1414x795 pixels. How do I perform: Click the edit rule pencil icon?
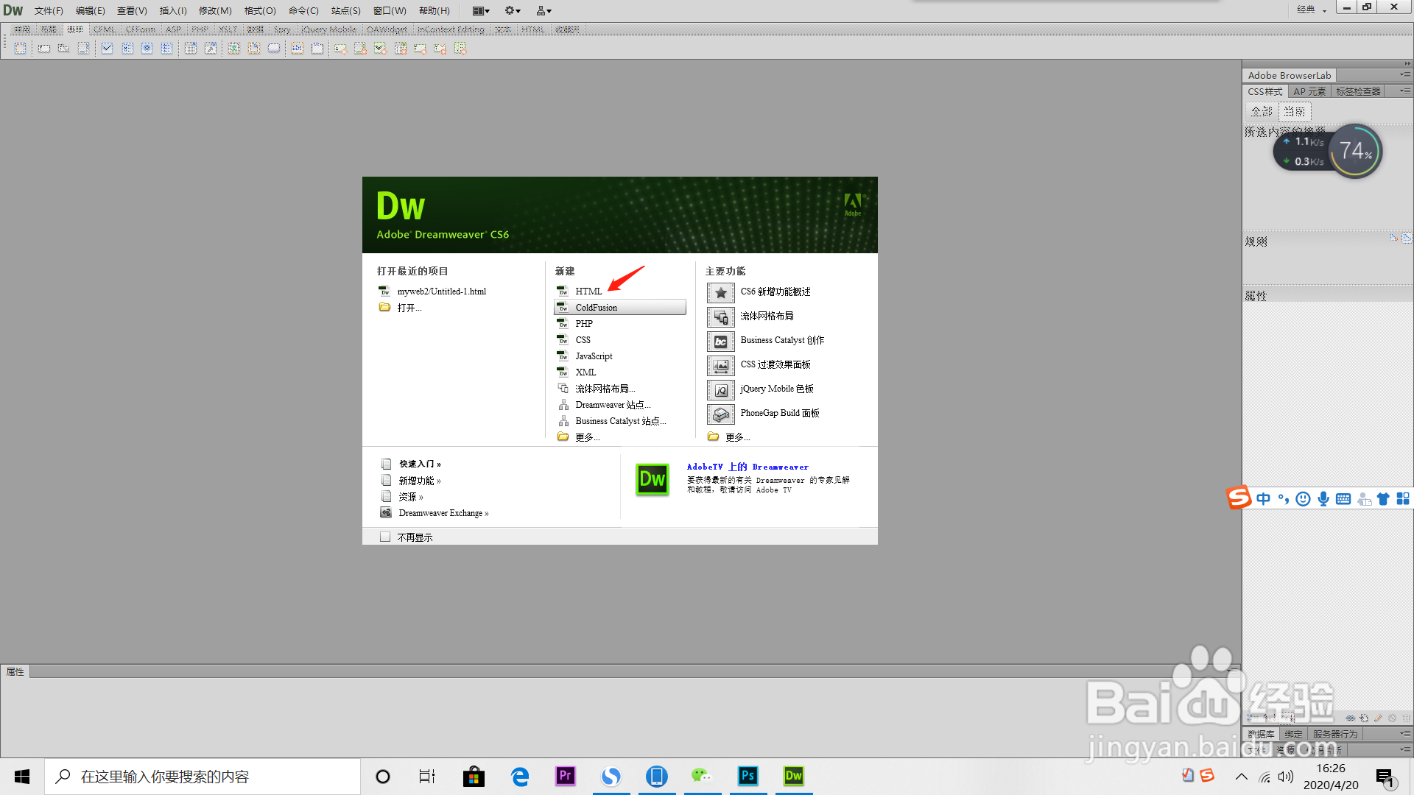[x=1378, y=718]
